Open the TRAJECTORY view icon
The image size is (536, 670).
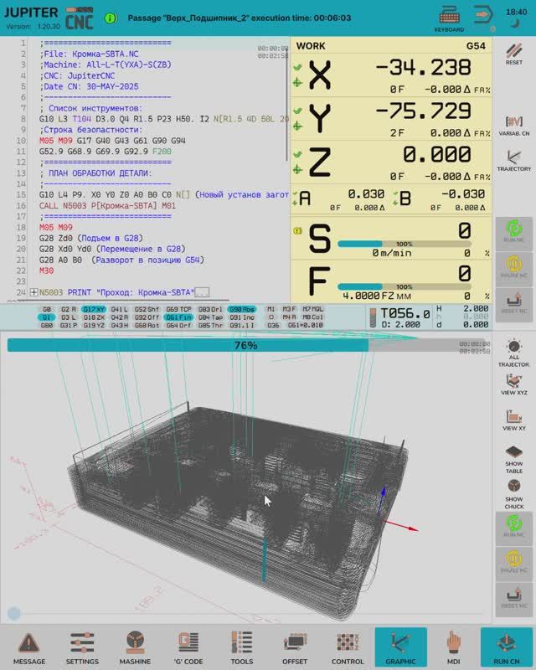[x=513, y=161]
